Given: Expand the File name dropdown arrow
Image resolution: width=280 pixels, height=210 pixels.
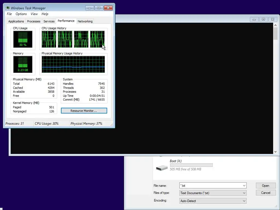Looking at the screenshot, I should (244, 186).
